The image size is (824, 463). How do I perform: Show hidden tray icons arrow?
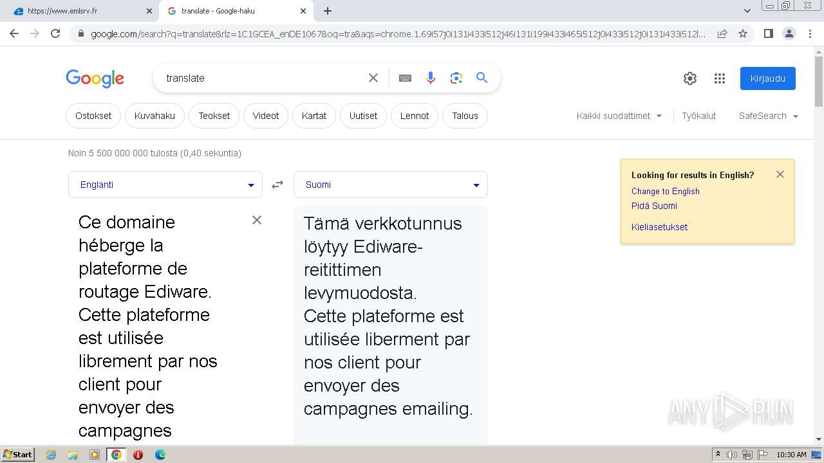click(x=718, y=454)
